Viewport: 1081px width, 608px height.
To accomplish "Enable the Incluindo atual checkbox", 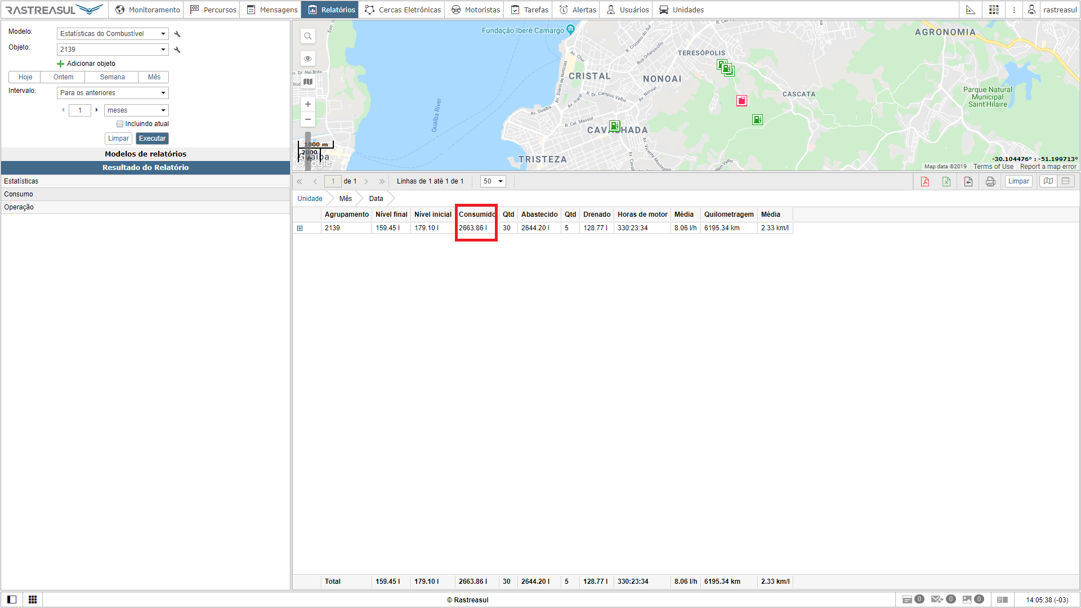I will [120, 124].
